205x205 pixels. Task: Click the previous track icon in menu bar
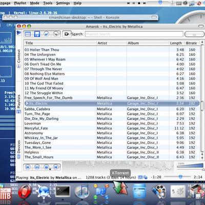(x=129, y=3)
